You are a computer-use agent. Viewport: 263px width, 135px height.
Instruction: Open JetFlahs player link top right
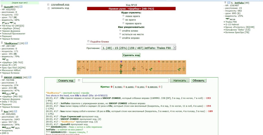tap(239, 3)
